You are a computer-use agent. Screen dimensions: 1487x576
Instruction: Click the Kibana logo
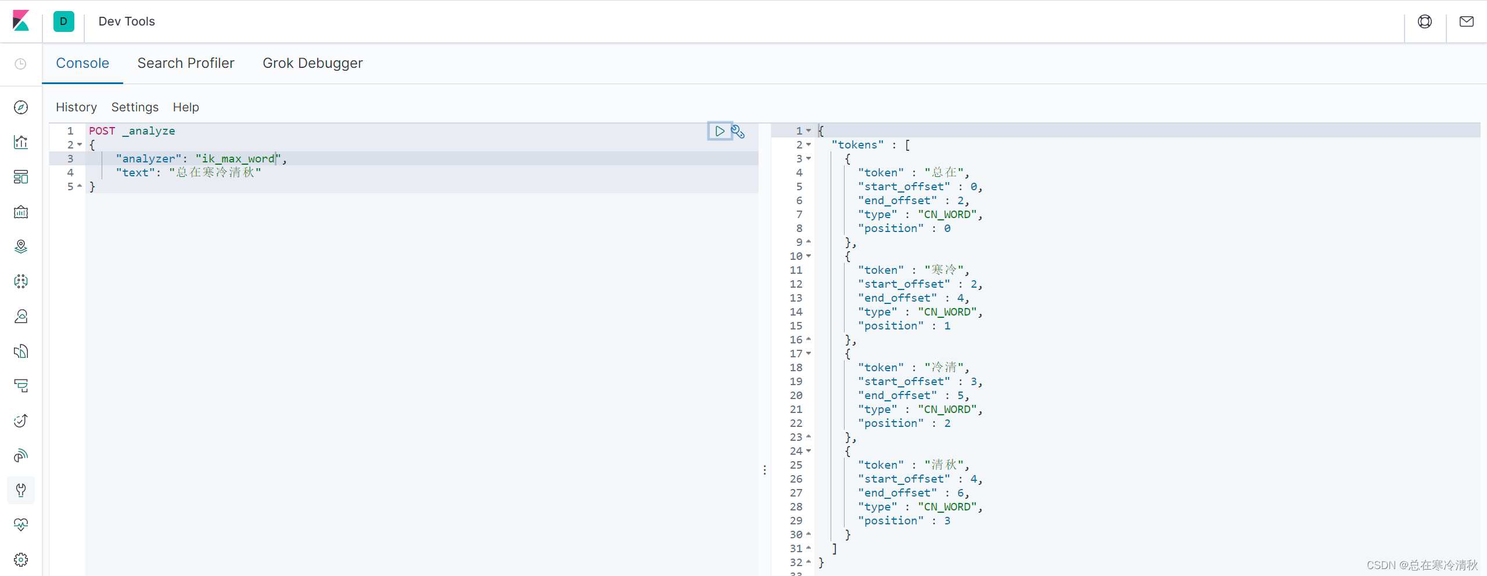tap(21, 21)
